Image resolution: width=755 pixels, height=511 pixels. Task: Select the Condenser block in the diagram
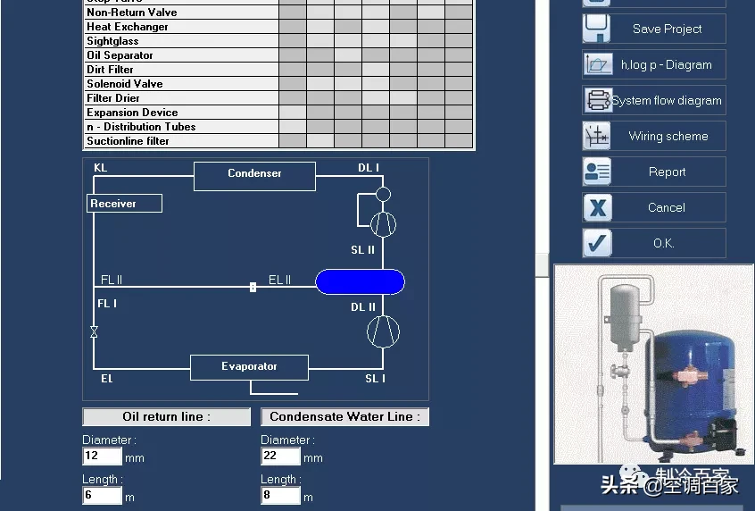pos(254,177)
